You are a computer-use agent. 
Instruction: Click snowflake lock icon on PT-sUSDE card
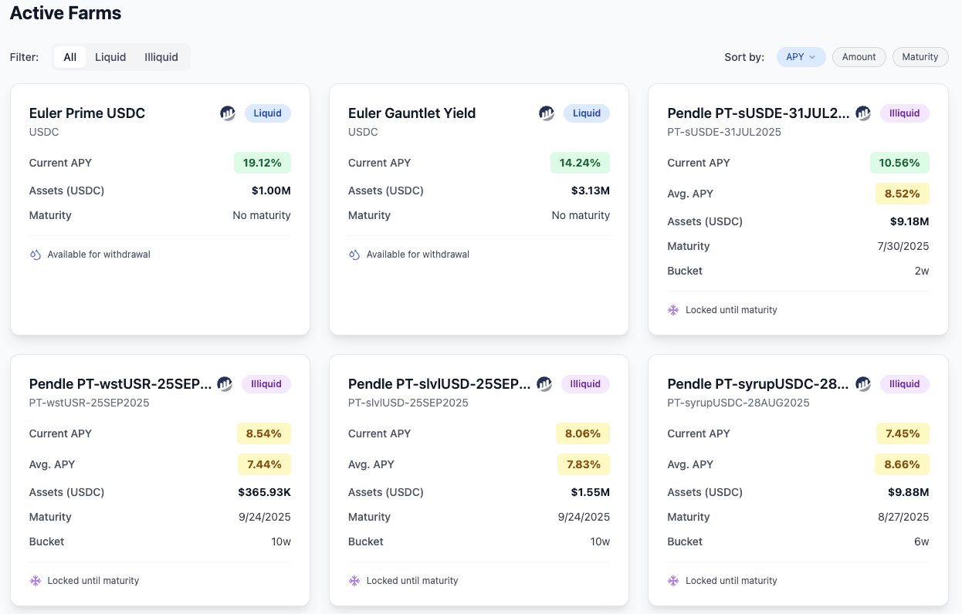673,310
